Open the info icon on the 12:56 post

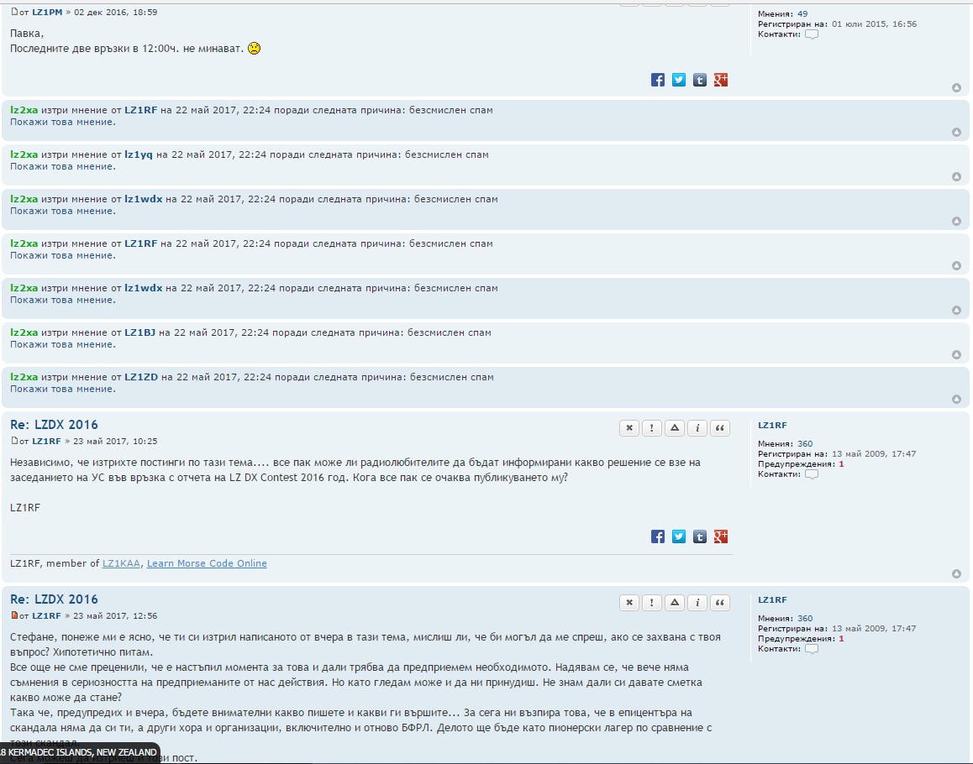point(697,603)
